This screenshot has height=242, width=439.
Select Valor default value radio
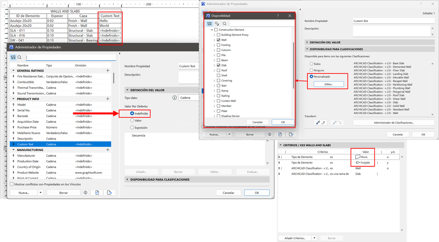point(132,121)
